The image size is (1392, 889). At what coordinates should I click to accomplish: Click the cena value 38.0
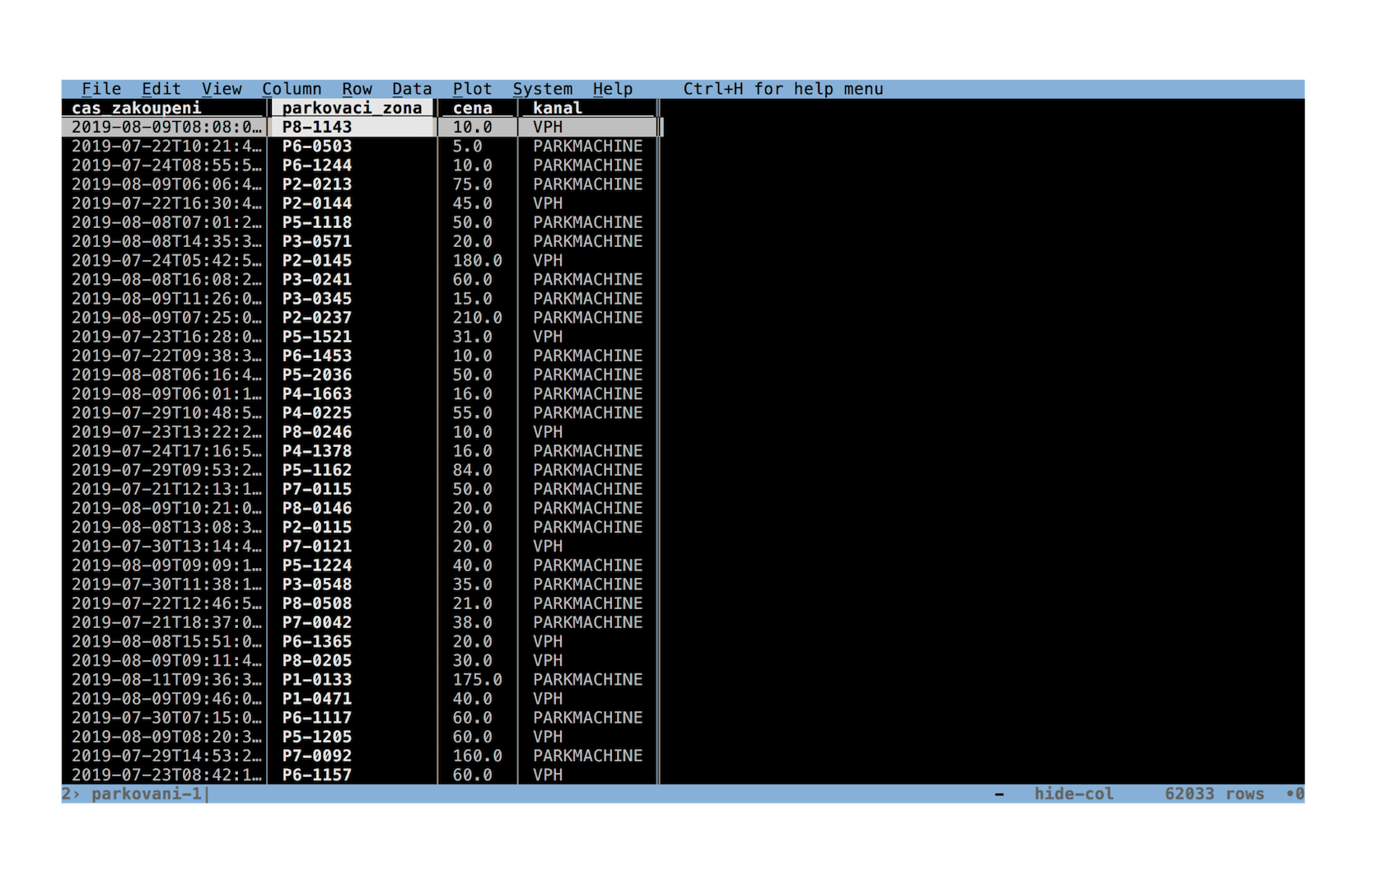pyautogui.click(x=473, y=622)
